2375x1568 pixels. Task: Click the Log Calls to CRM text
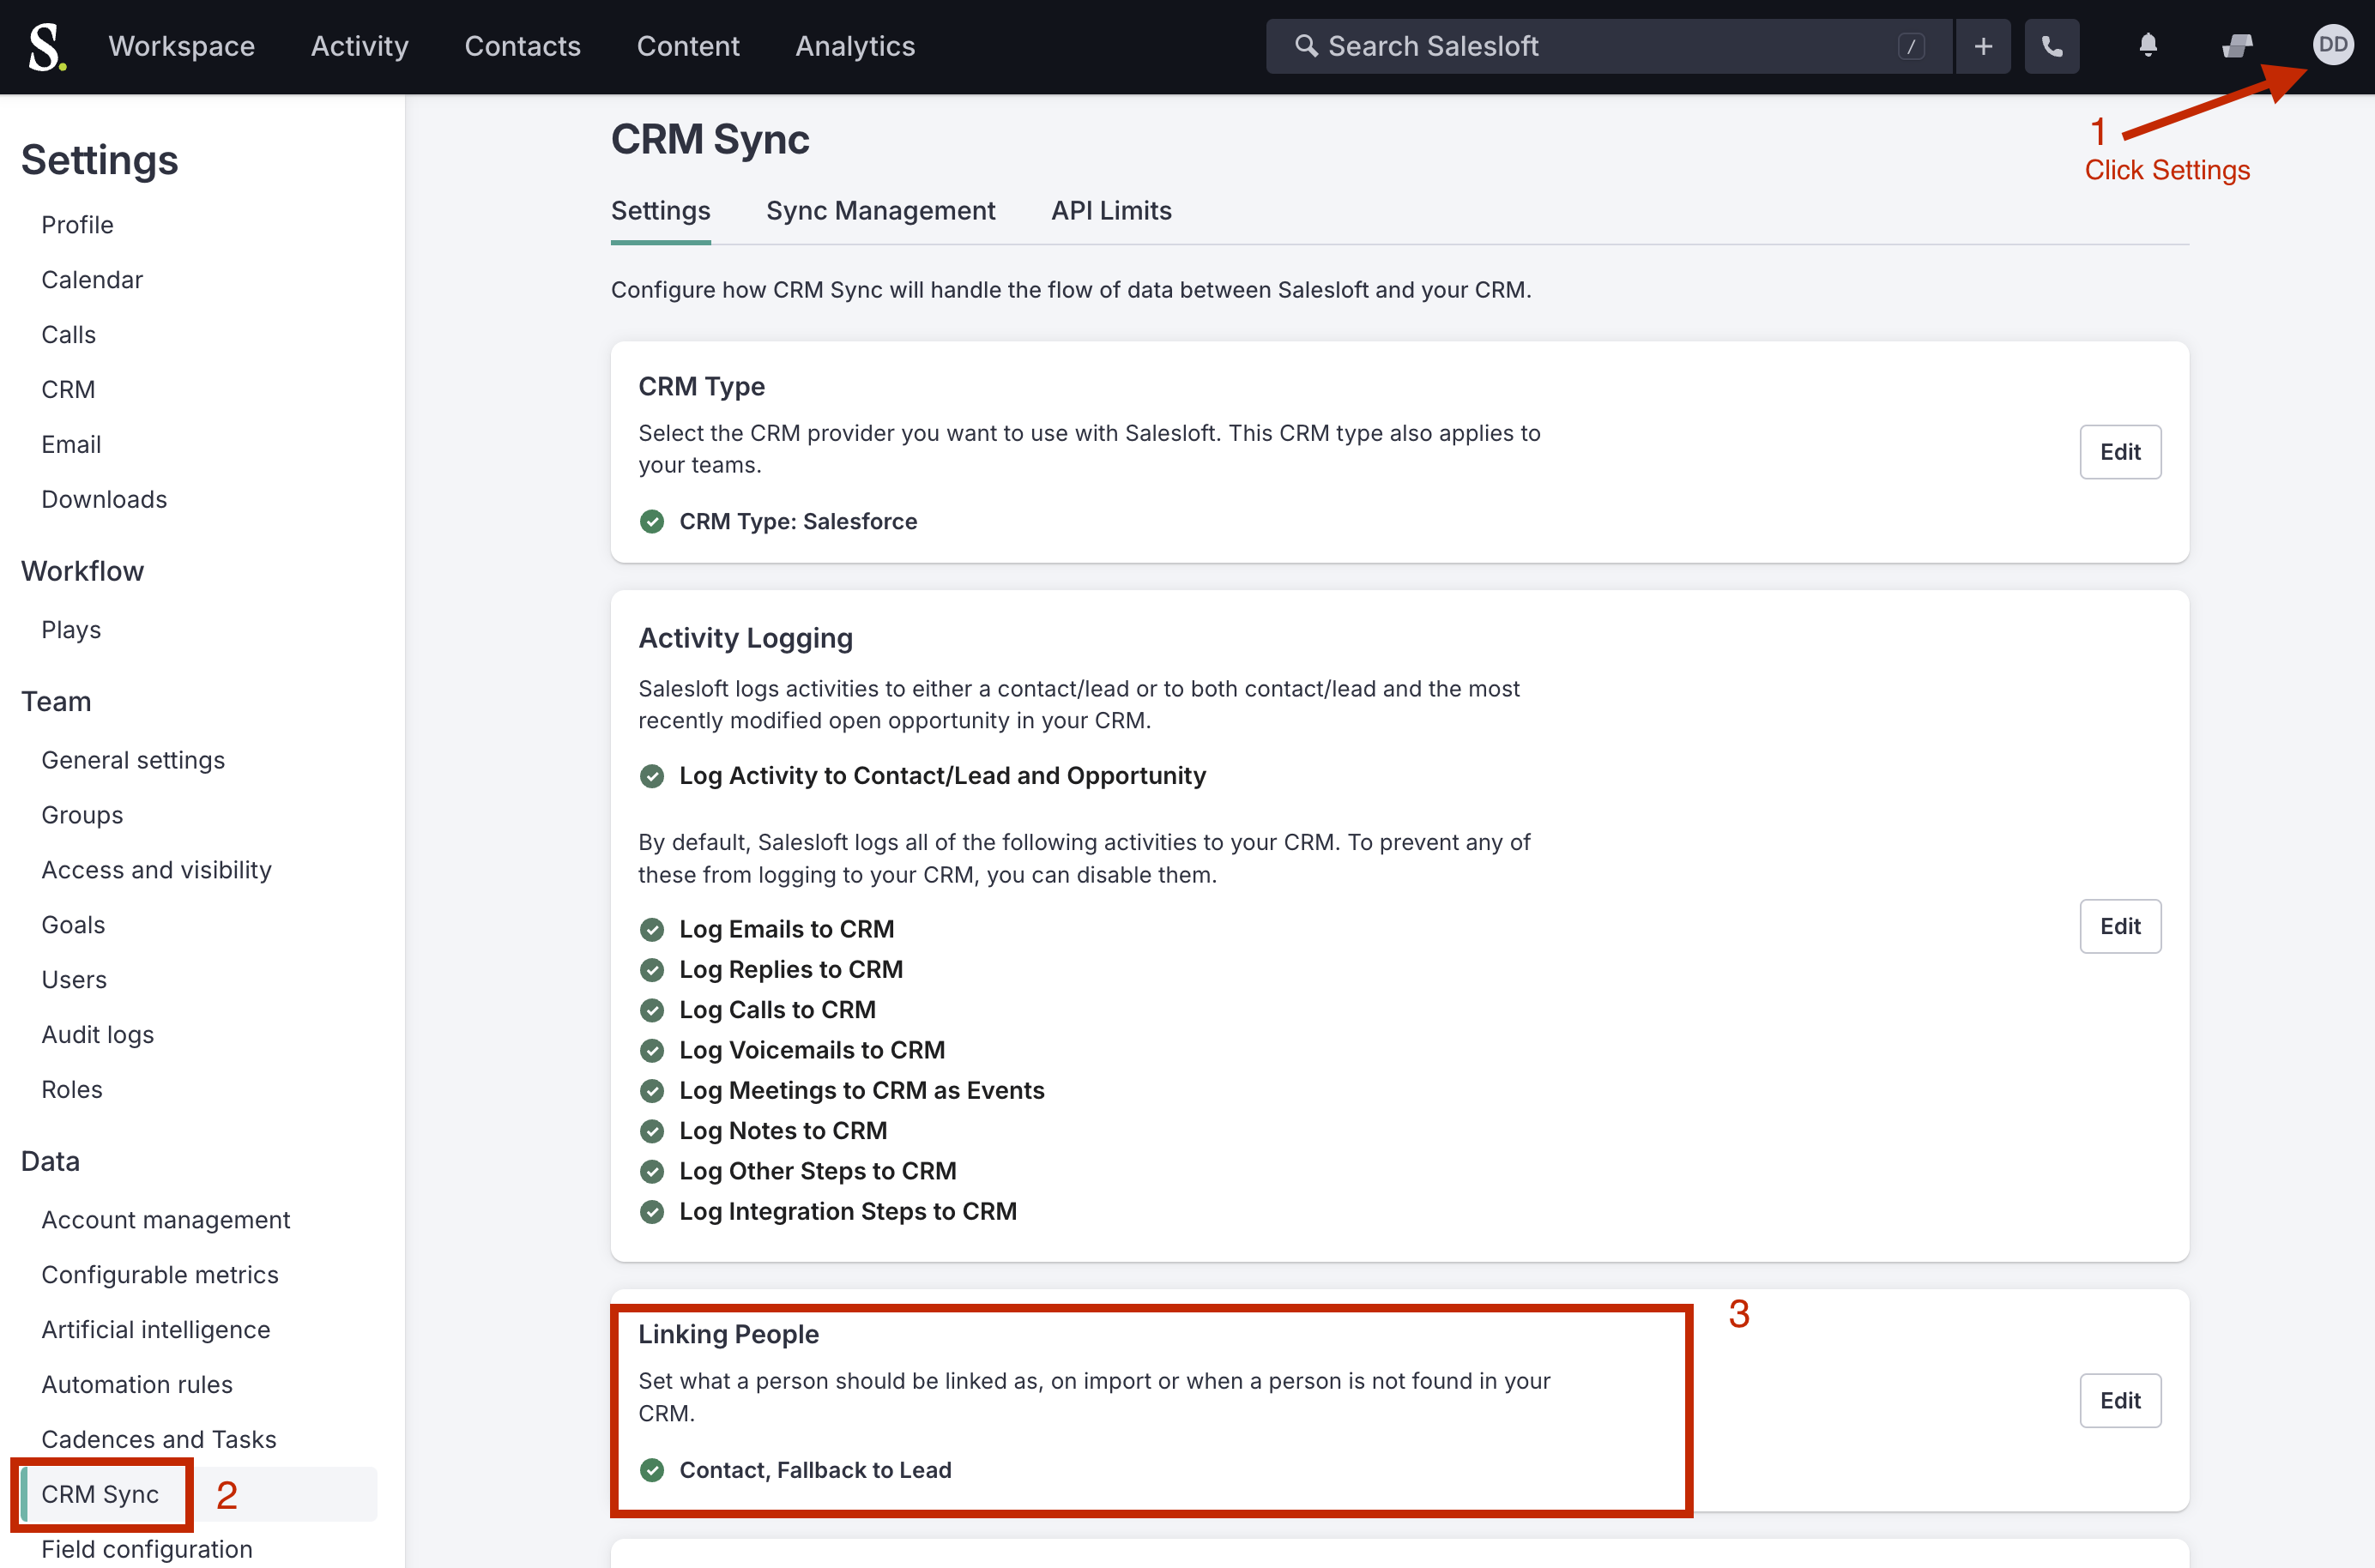click(777, 1010)
